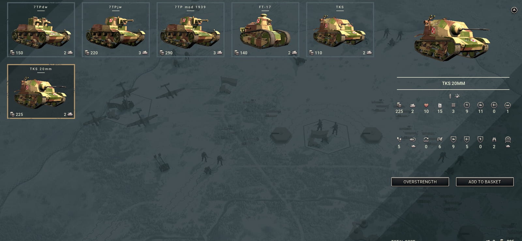Click the heart health stat icon
522x241 pixels.
click(426, 105)
